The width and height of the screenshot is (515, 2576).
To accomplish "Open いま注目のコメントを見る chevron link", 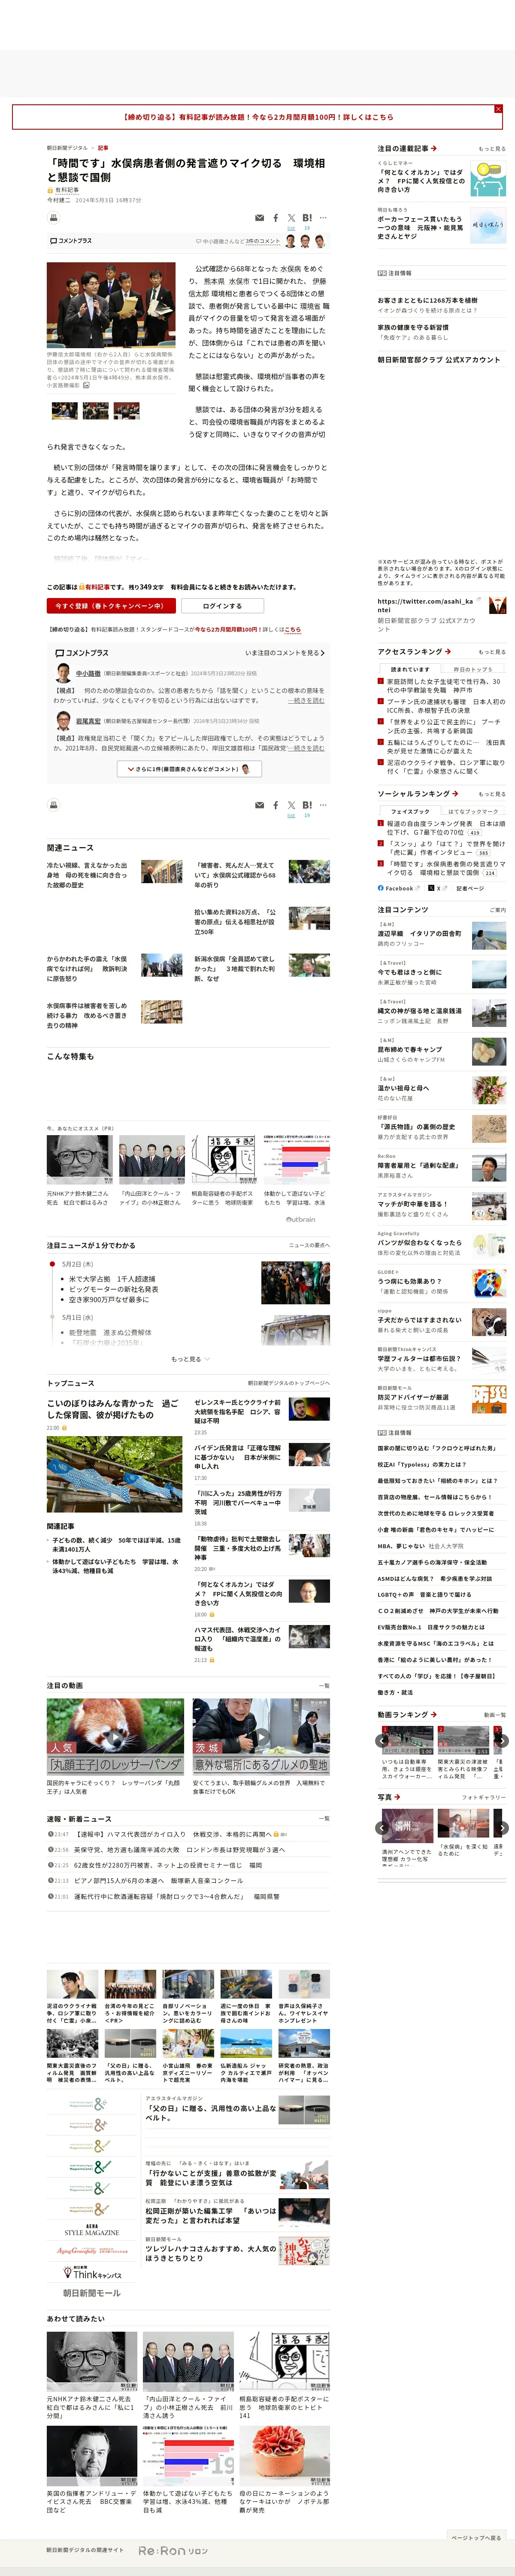I will (285, 653).
